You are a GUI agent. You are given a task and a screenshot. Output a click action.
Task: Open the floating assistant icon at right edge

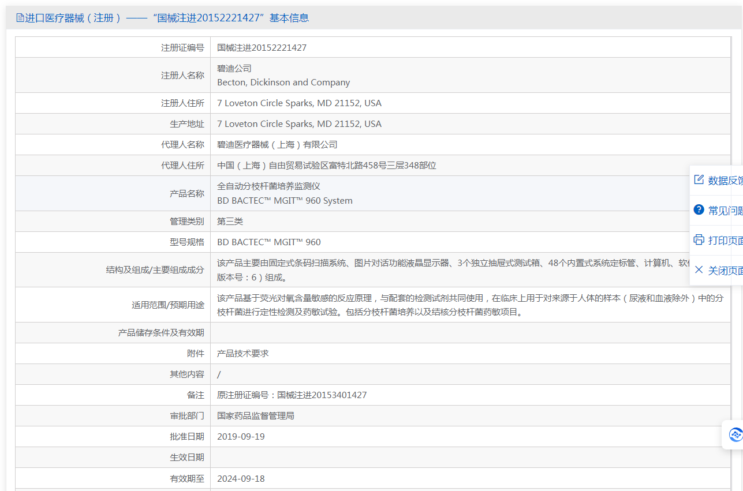pos(735,434)
